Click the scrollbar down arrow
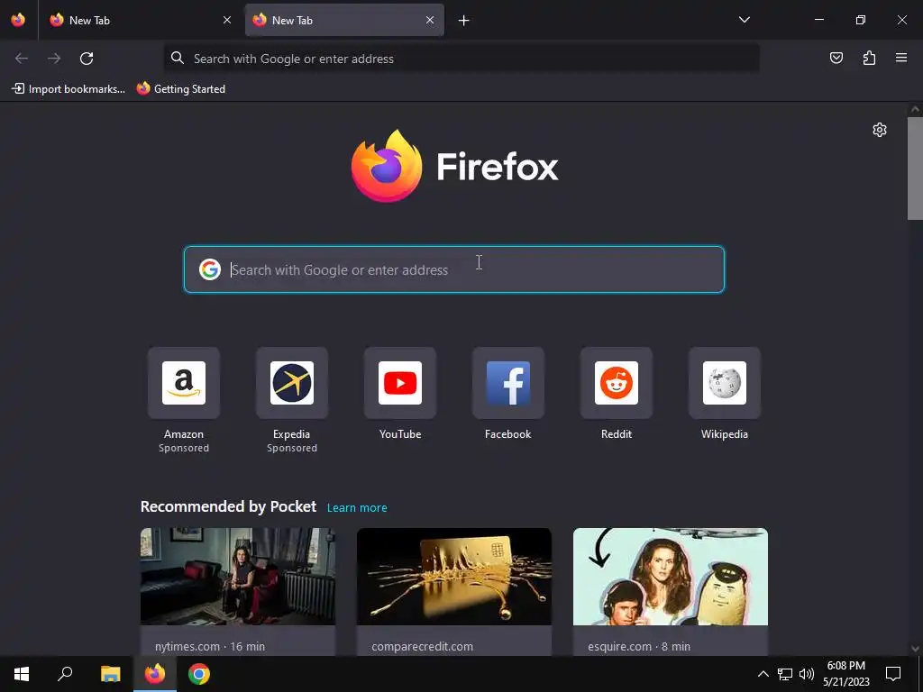The image size is (923, 692). coord(916,649)
